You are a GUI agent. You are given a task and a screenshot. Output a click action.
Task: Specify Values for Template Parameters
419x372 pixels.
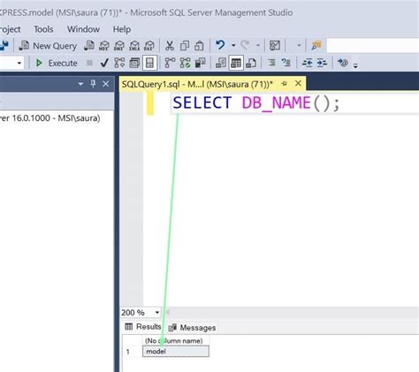[x=343, y=63]
